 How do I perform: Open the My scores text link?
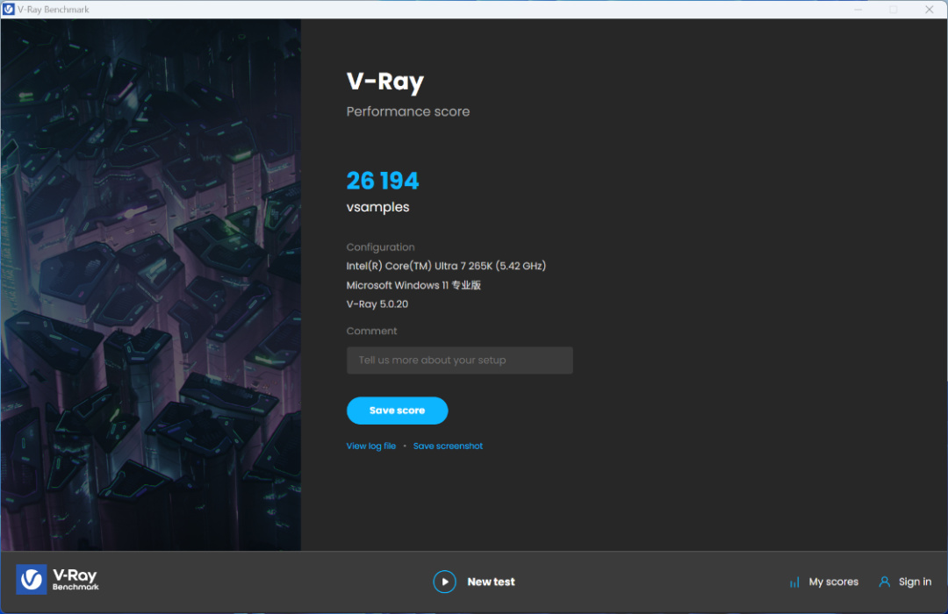click(x=834, y=582)
